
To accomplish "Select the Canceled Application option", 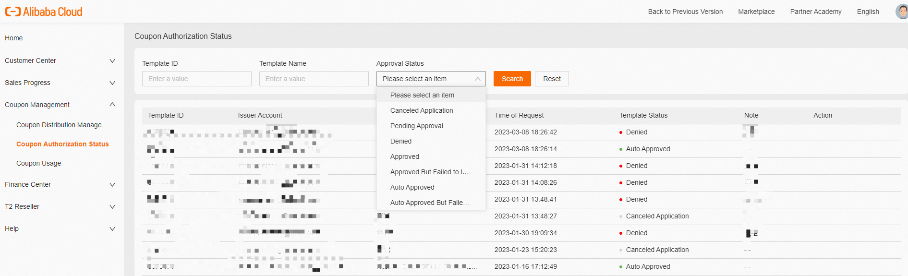I will (431, 110).
